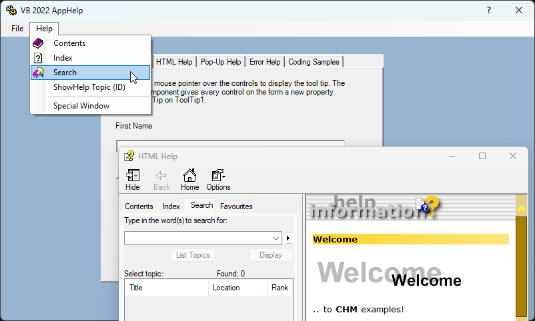Click the First Name text field
Image resolution: width=535 pixels, height=321 pixels.
230,143
